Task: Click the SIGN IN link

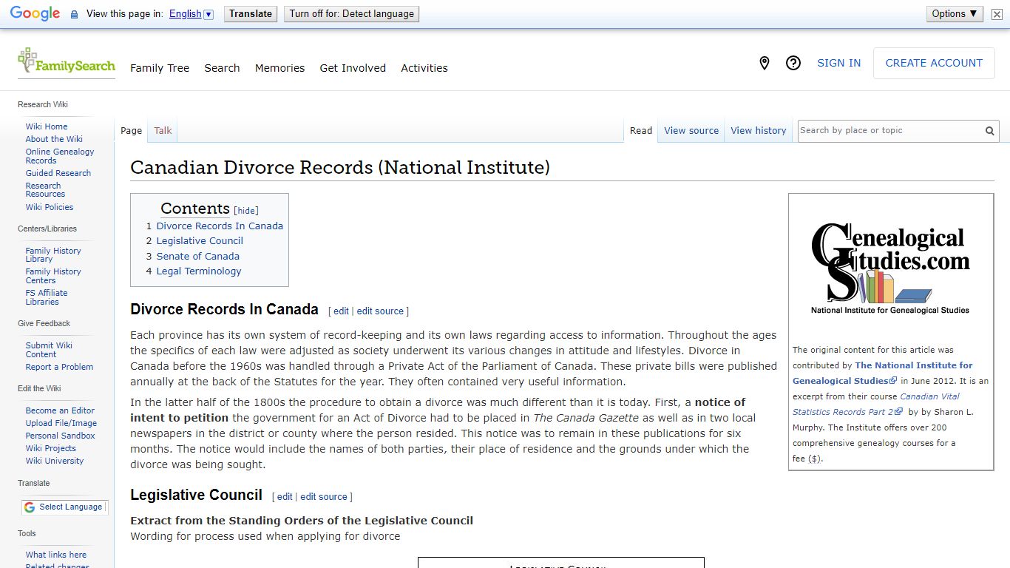Action: coord(838,64)
